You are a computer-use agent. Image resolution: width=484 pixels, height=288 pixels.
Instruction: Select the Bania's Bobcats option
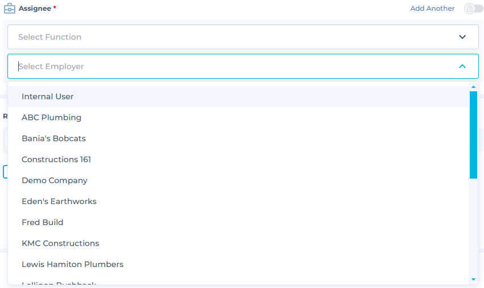coord(53,138)
